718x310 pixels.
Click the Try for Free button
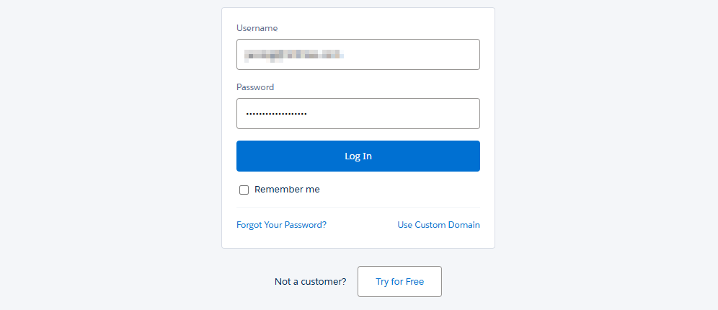399,282
